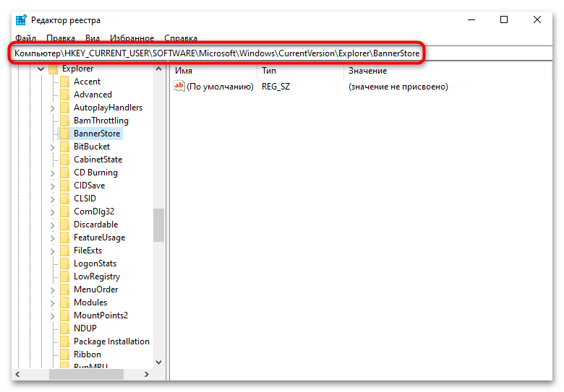Viewport: 564px width, 392px height.
Task: Expand the CD Burning key
Action: click(53, 173)
